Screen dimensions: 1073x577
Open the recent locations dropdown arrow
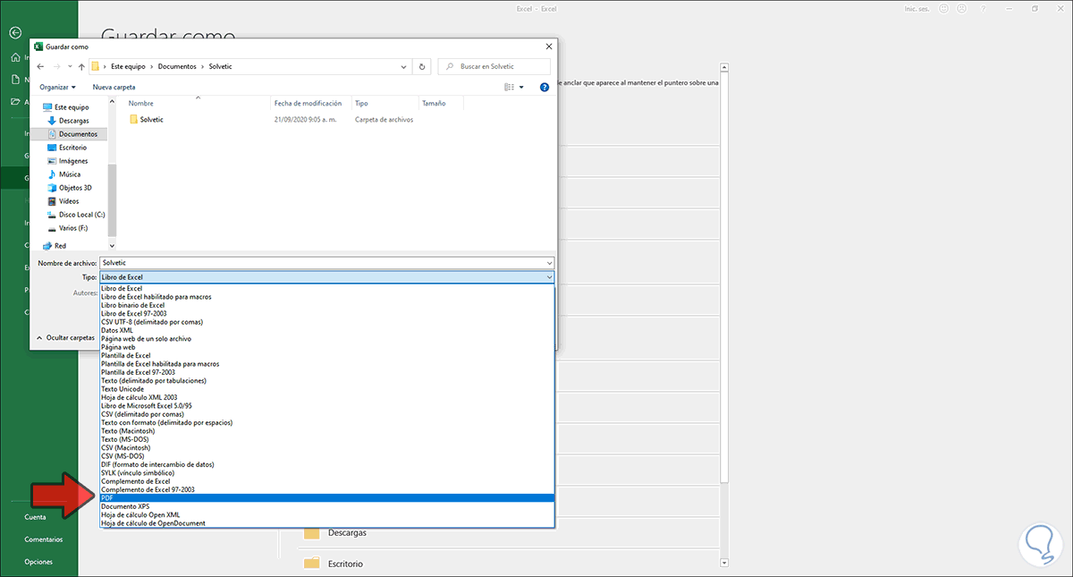(x=70, y=67)
